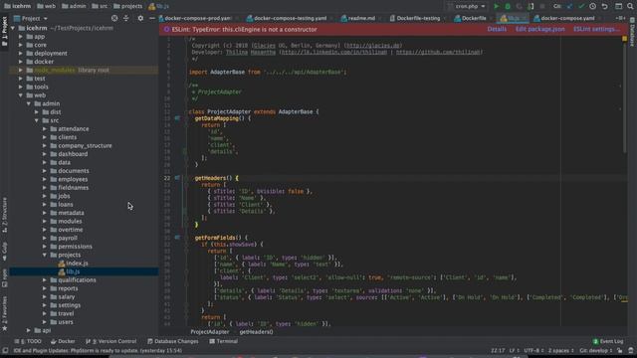Click Scroll from Source target icon
Viewport: 637px width, 358px height.
click(114, 18)
